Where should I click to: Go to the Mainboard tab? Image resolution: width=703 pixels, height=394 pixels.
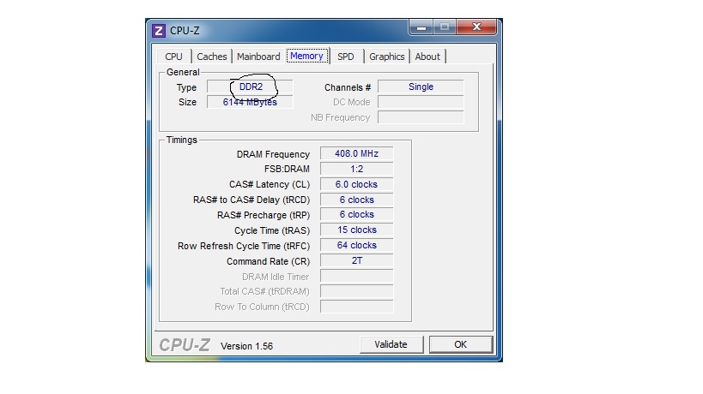pyautogui.click(x=258, y=57)
